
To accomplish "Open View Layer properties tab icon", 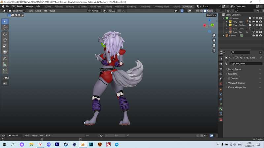I will (x=221, y=74).
